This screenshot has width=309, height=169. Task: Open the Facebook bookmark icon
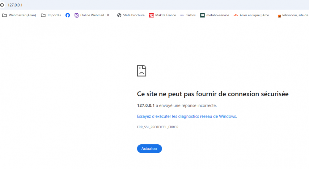[68, 15]
